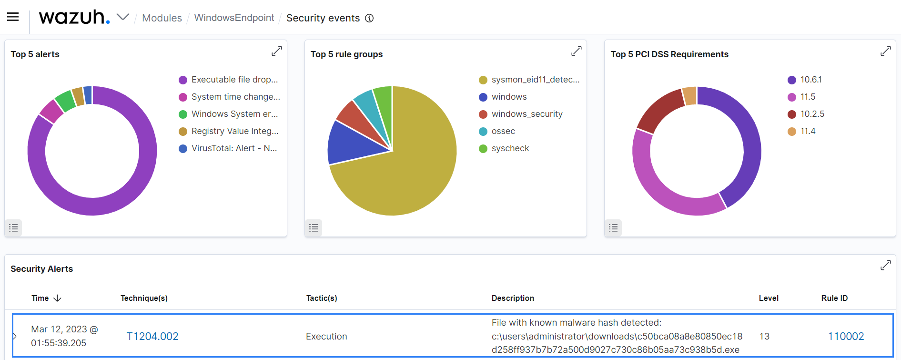901x360 pixels.
Task: Toggle legend list for PCI DSS chart
Action: coord(613,228)
